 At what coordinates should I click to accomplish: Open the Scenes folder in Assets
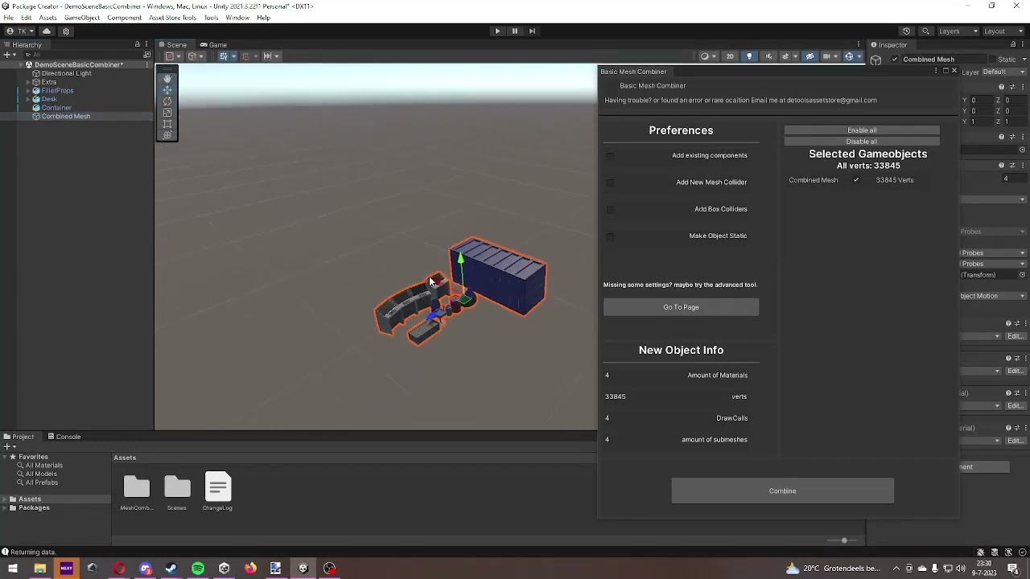[177, 492]
